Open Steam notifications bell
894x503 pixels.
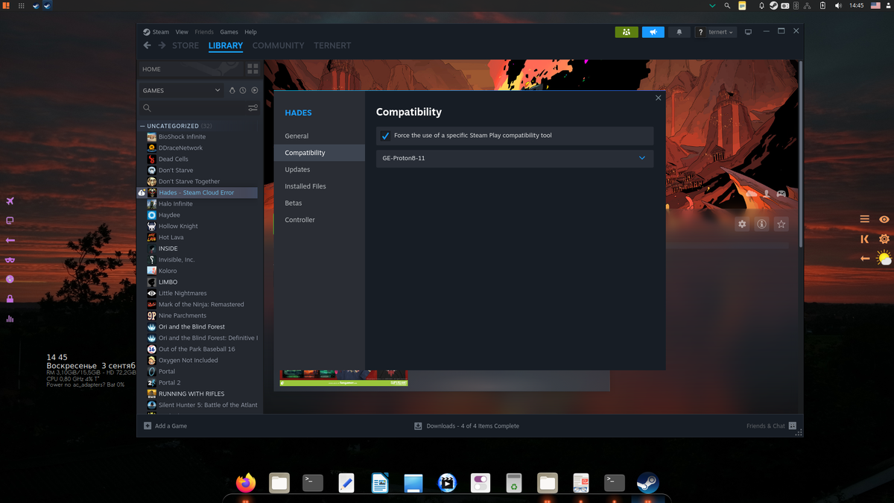[679, 32]
